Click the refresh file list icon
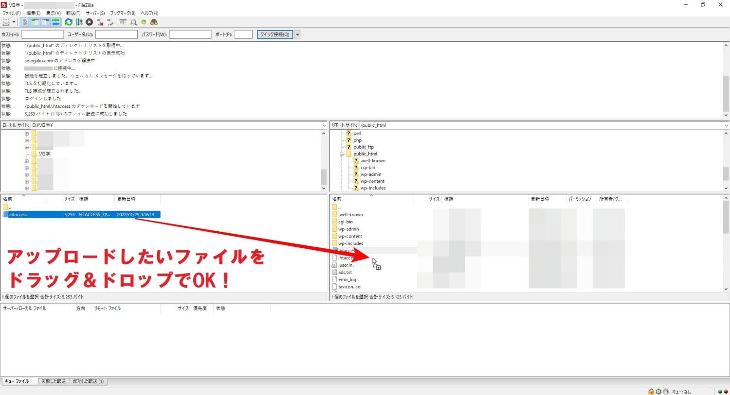730x395 pixels. pyautogui.click(x=69, y=22)
